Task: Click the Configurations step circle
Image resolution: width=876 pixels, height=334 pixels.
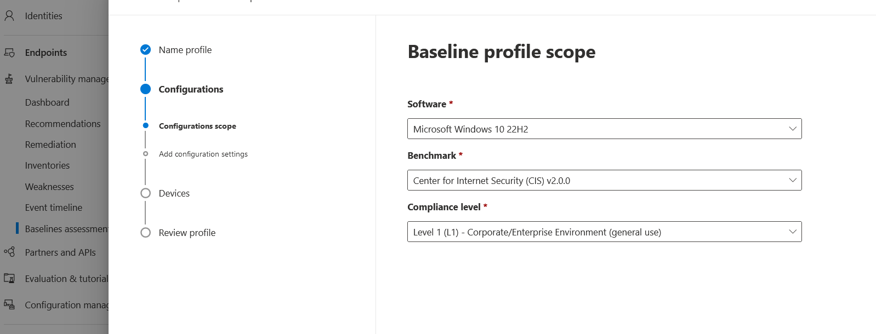Action: pos(145,89)
